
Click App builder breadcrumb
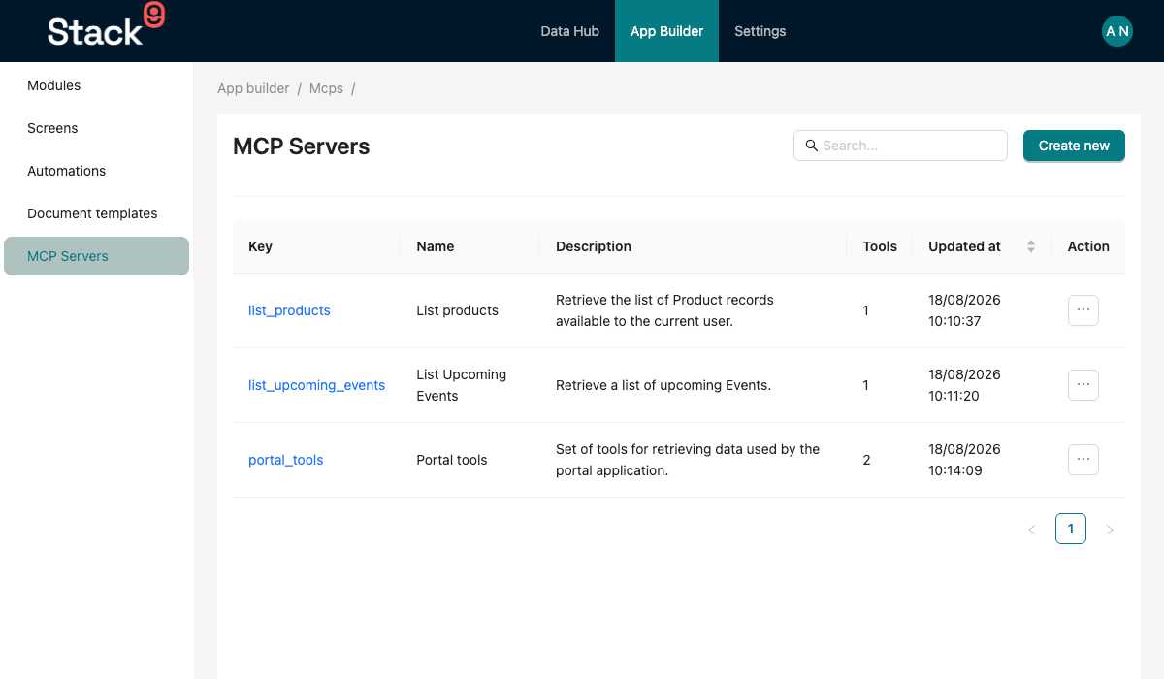(253, 88)
